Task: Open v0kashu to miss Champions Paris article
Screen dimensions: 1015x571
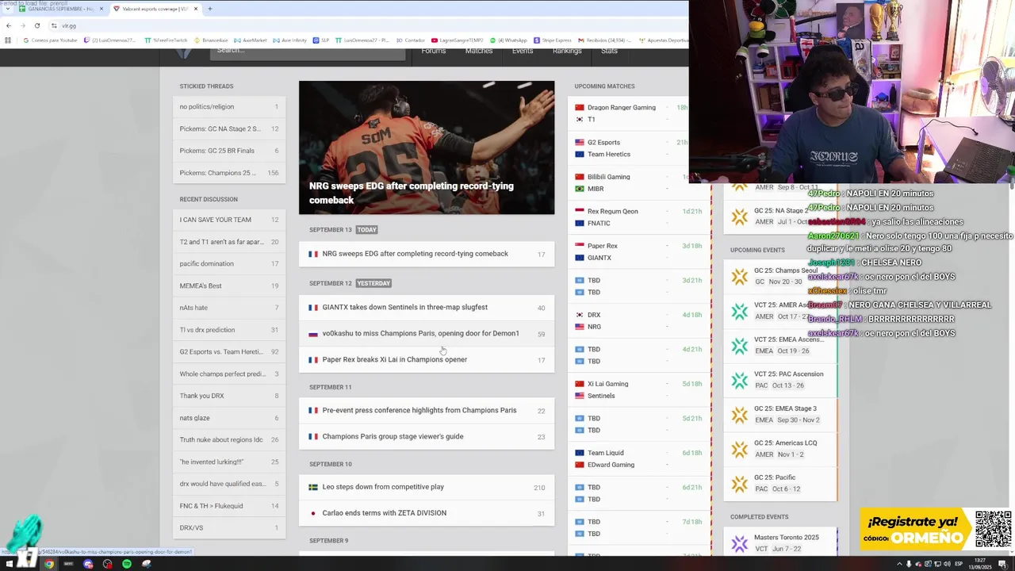Action: 427,333
